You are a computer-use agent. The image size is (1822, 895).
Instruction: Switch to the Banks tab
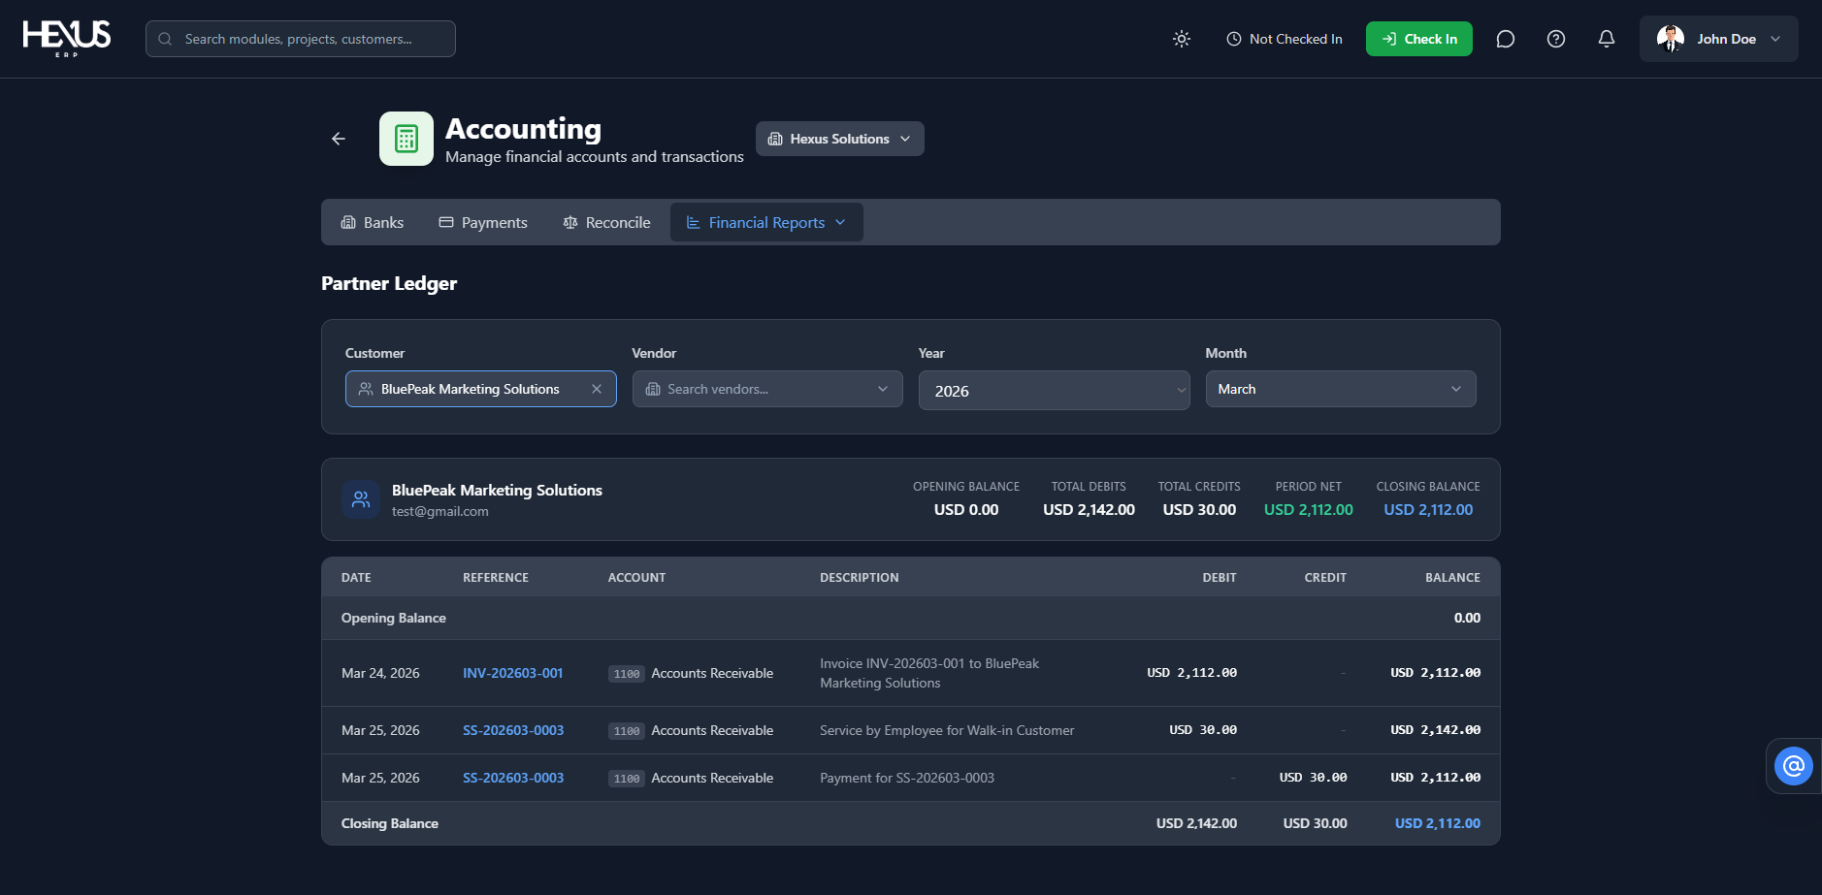(373, 222)
